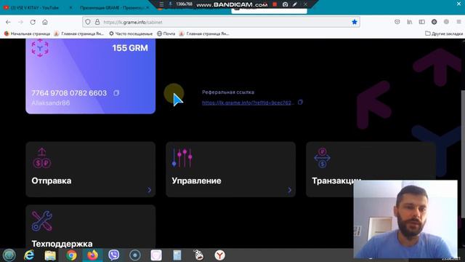Close the YouTube tab
The image size is (465, 262).
(70, 8)
